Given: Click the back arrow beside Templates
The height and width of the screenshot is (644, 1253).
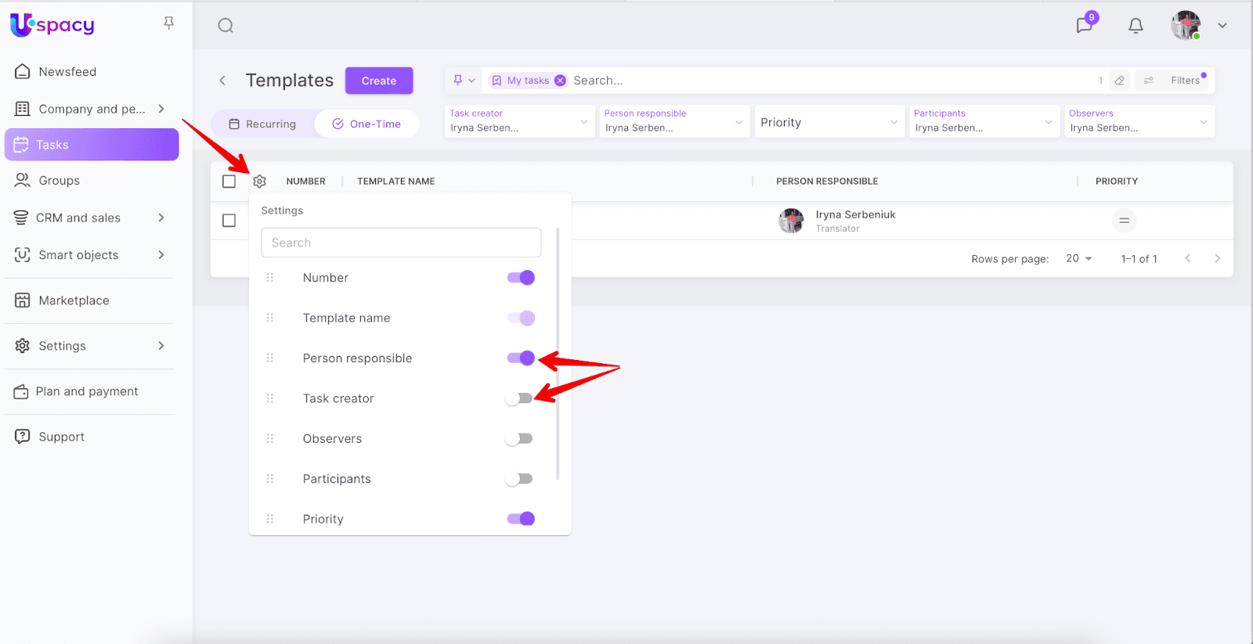Looking at the screenshot, I should point(223,81).
